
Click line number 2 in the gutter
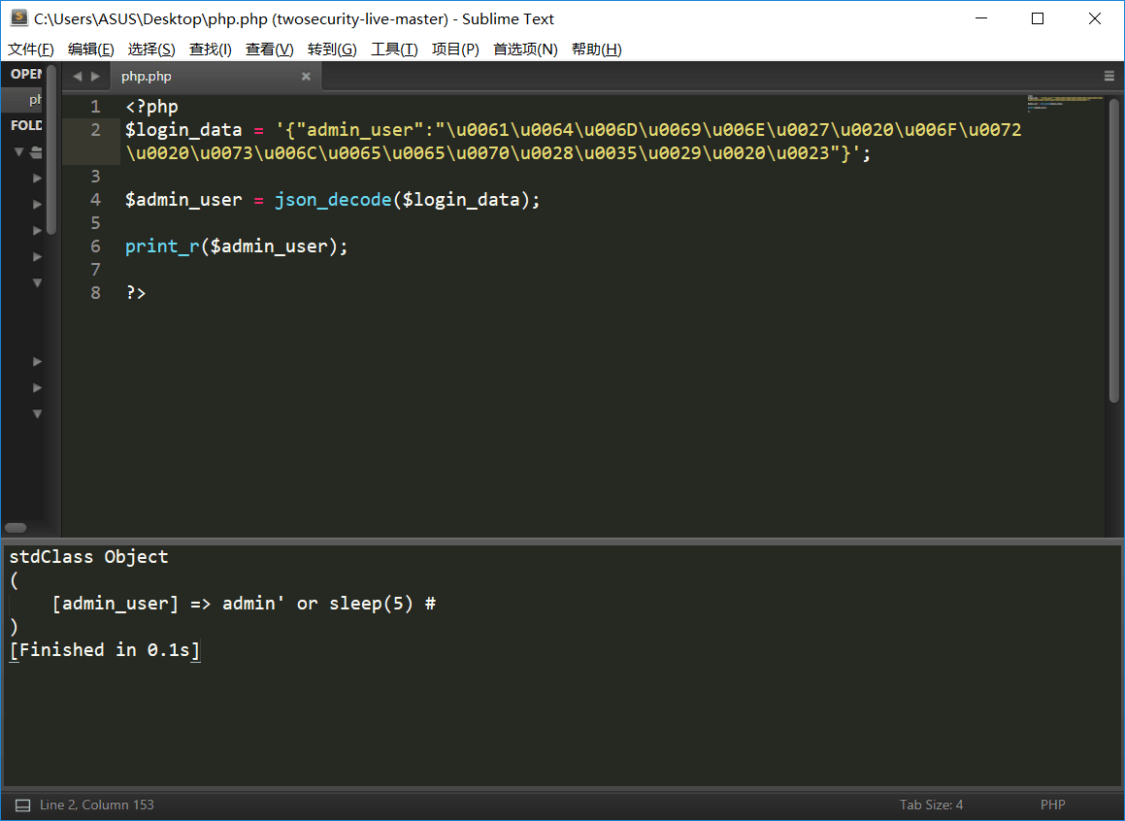click(95, 130)
